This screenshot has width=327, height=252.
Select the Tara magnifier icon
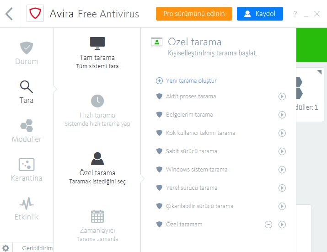[27, 87]
